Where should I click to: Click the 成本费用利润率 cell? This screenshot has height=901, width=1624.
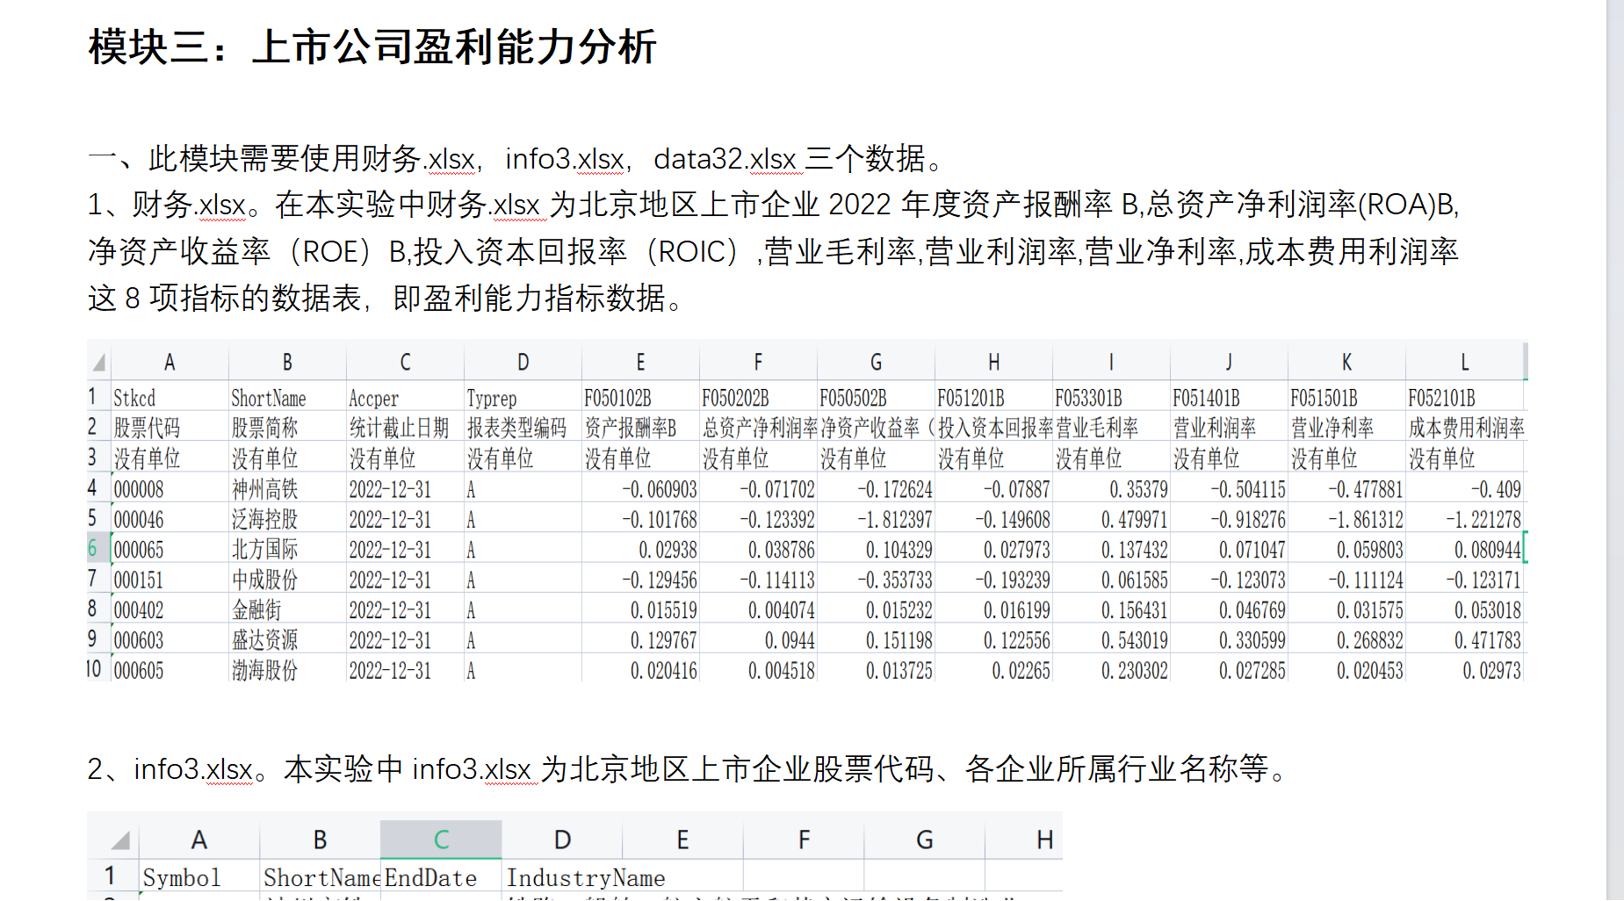[1466, 429]
